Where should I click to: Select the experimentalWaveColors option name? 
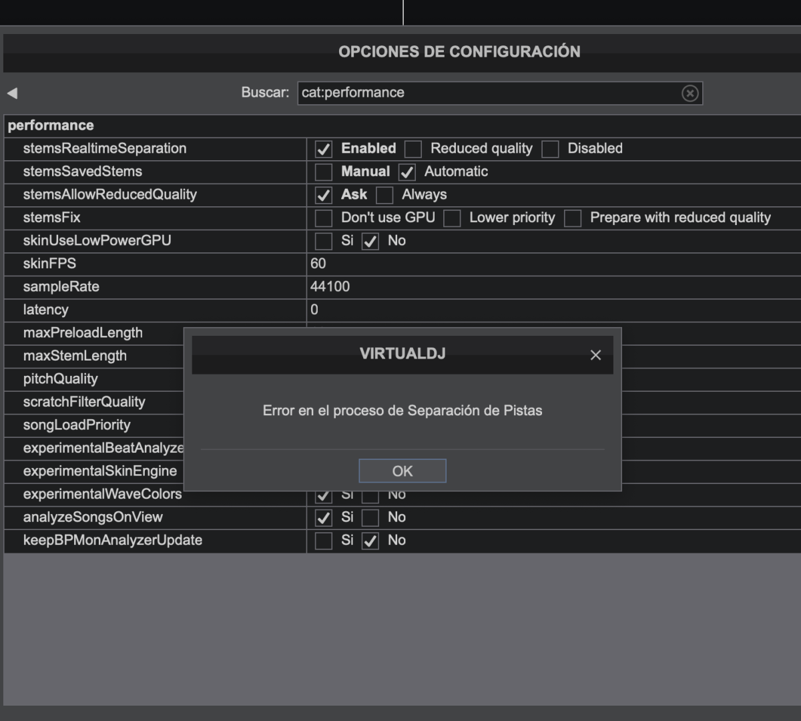tap(103, 494)
